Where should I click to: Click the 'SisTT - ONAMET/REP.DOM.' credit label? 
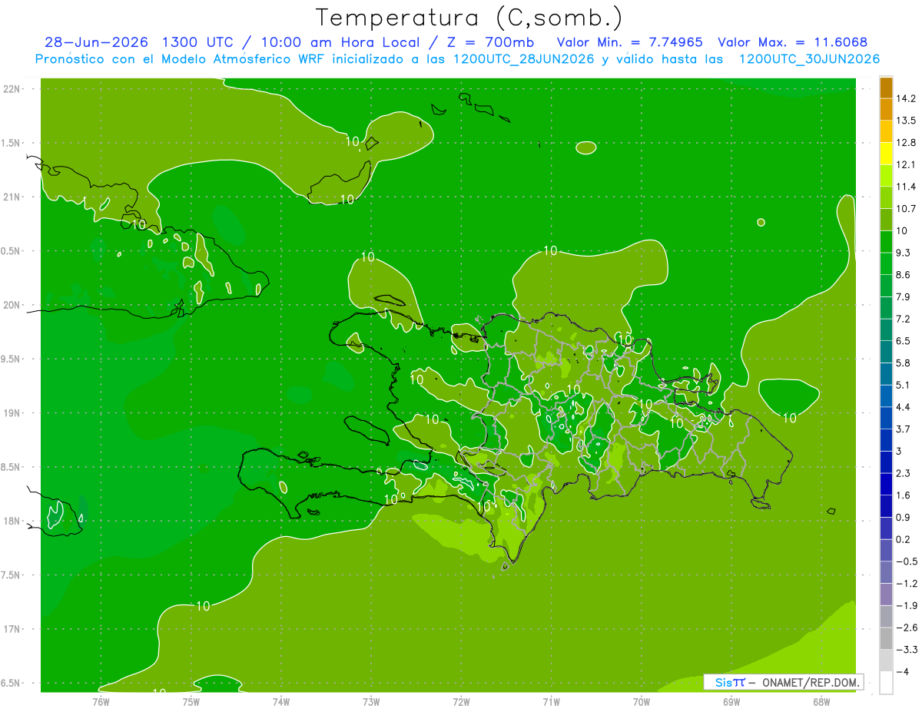point(783,682)
